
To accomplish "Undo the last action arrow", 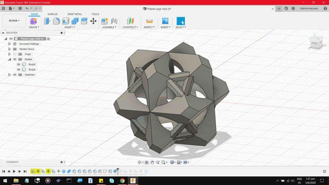I will click(27, 8).
